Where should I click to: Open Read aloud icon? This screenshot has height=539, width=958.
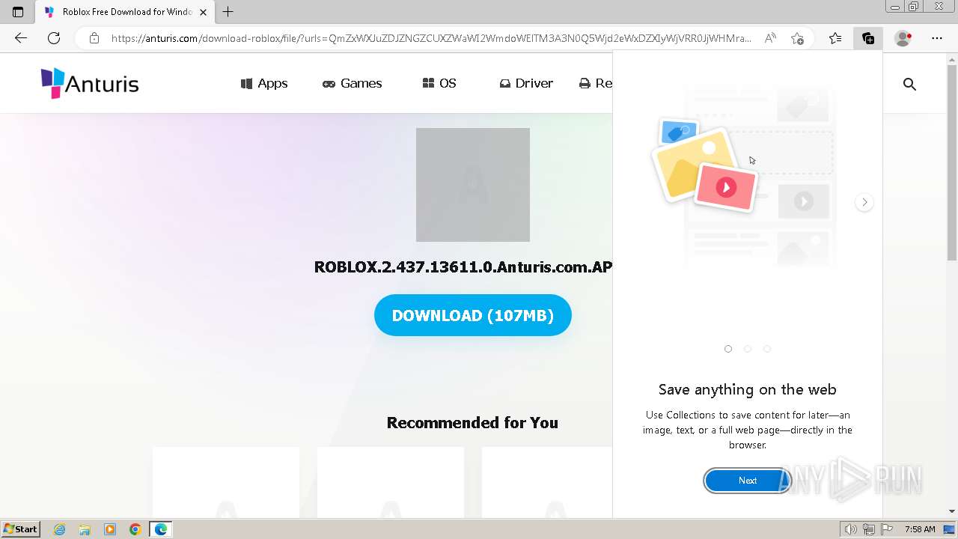(769, 38)
